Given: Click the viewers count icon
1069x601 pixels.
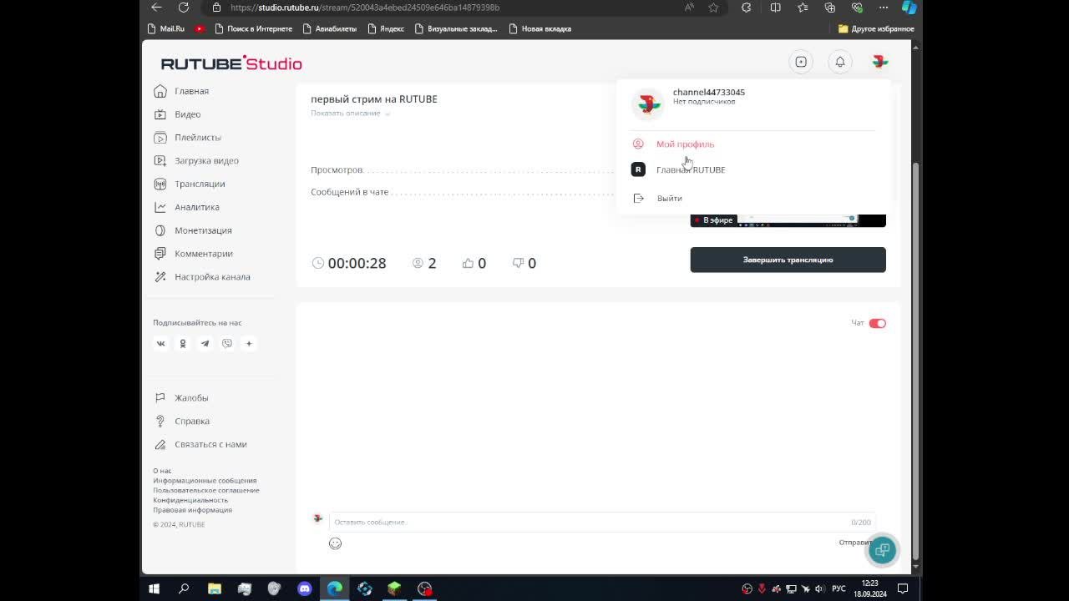Looking at the screenshot, I should pos(418,263).
